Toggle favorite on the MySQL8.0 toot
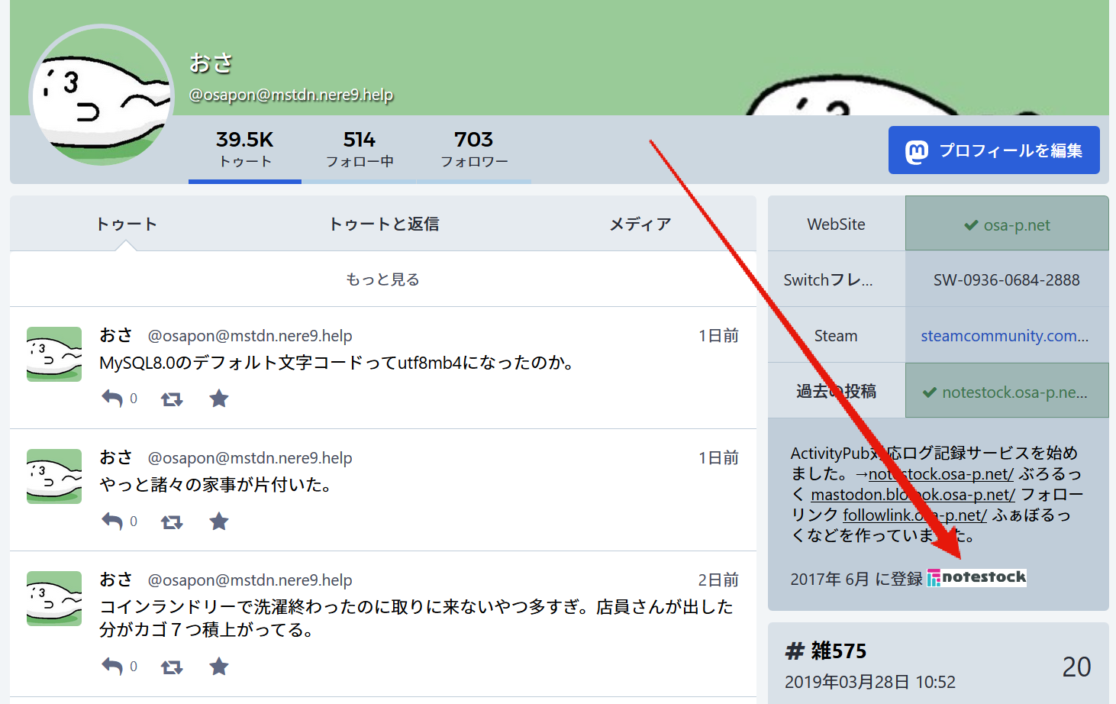This screenshot has height=704, width=1116. point(218,398)
